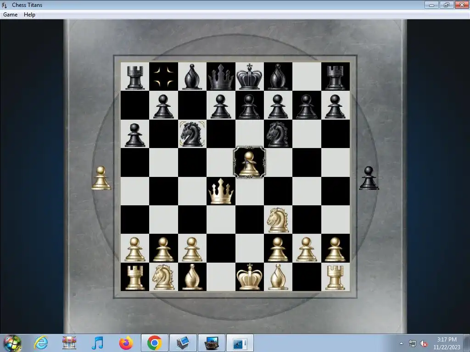Click the black knight on f6
Image resolution: width=470 pixels, height=352 pixels.
coord(278,134)
